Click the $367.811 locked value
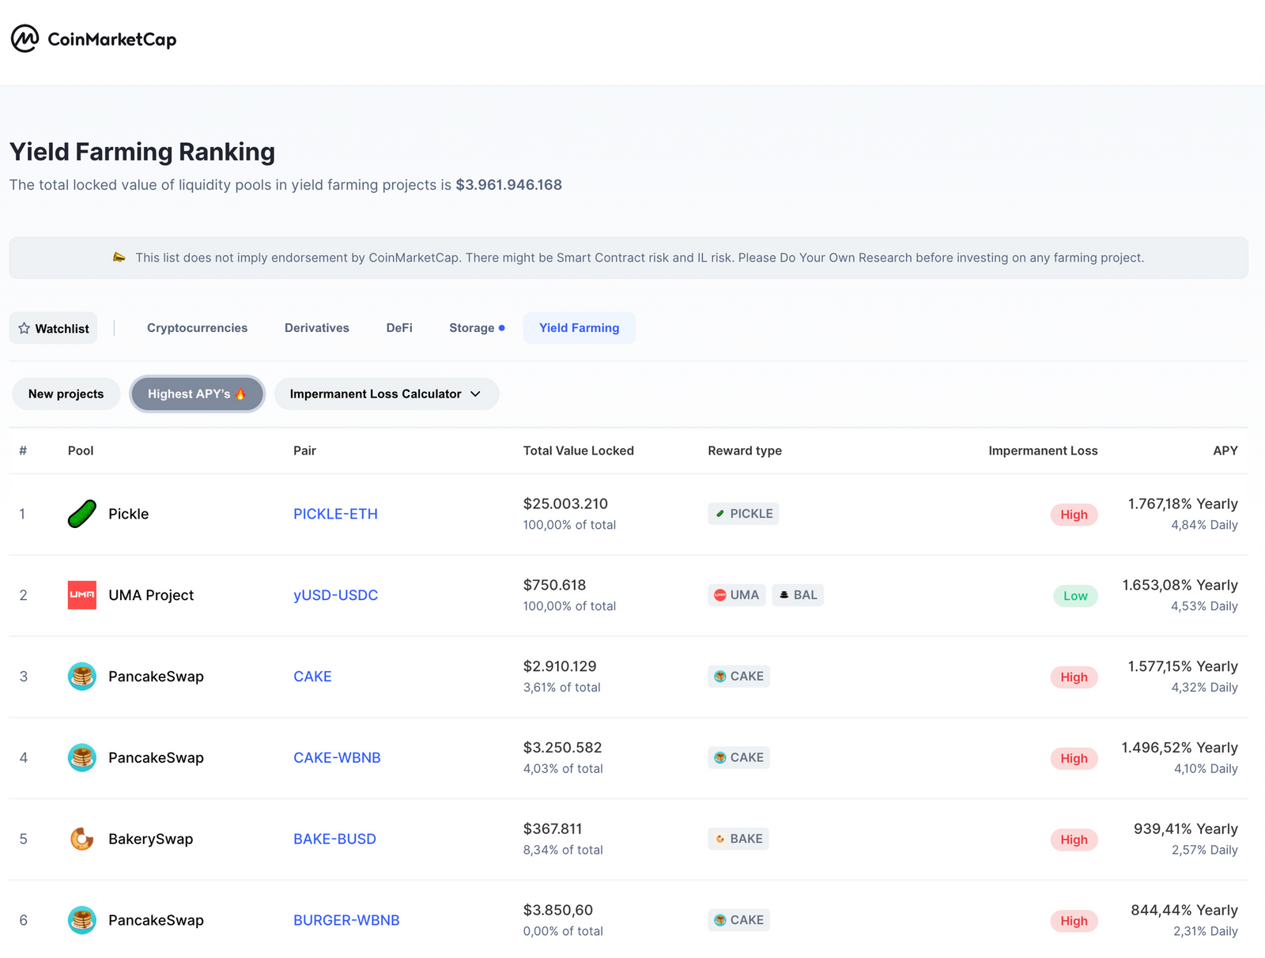The image size is (1265, 958). [x=553, y=828]
